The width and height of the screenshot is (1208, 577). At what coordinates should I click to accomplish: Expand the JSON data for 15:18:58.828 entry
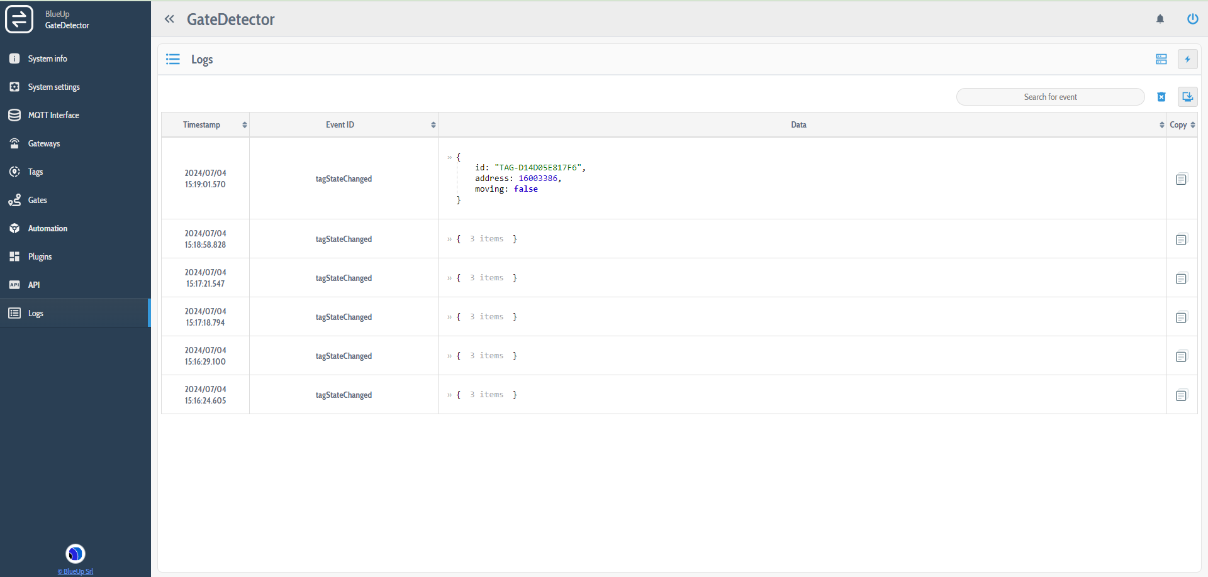(450, 239)
